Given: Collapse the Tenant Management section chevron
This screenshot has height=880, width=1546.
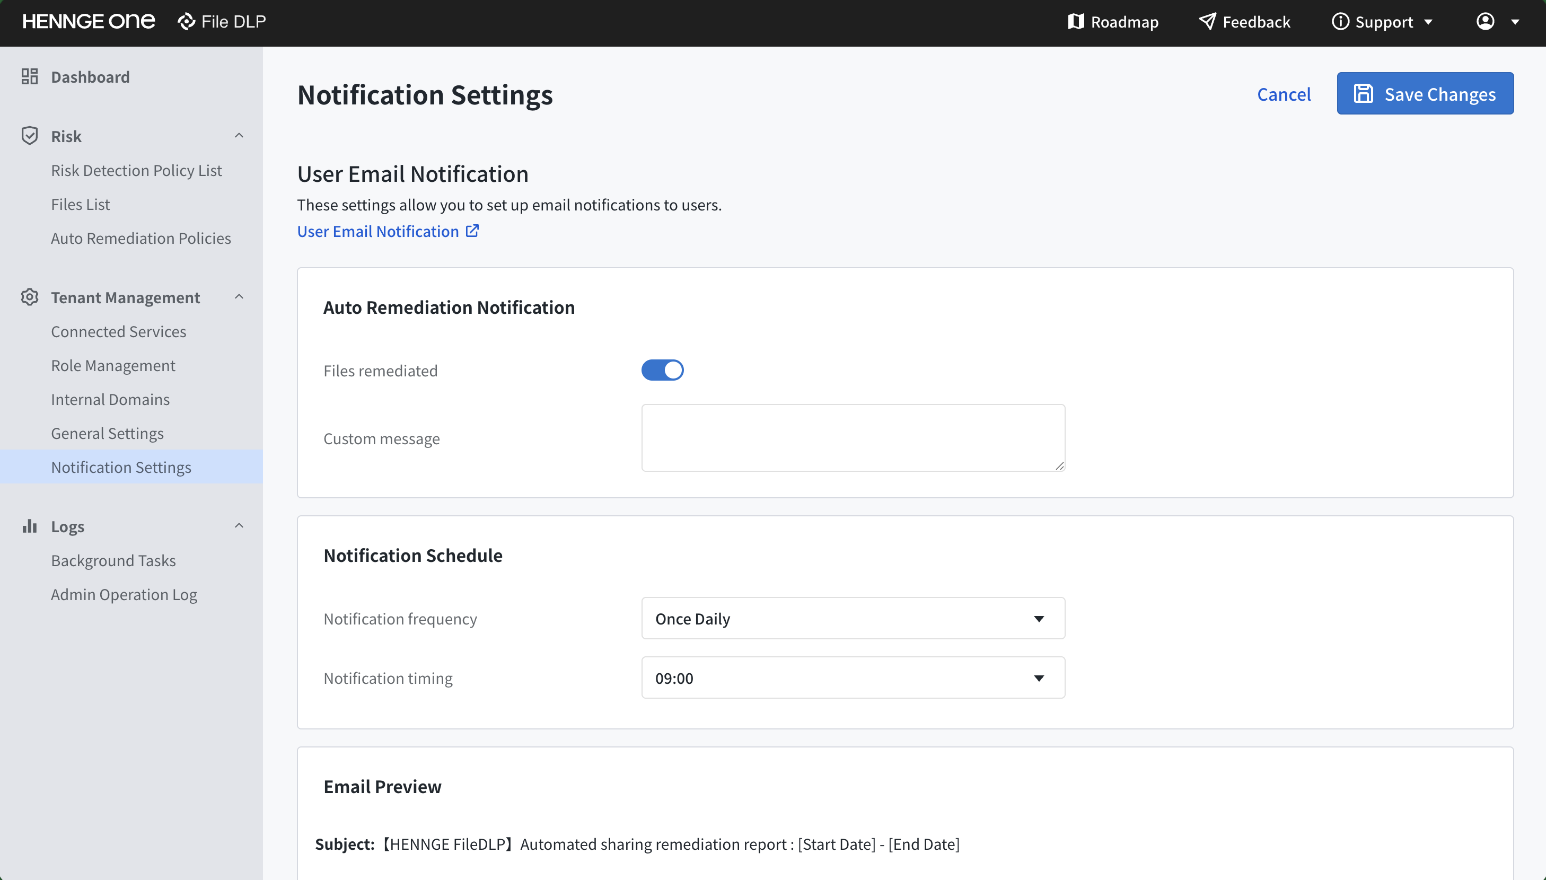Looking at the screenshot, I should point(239,297).
